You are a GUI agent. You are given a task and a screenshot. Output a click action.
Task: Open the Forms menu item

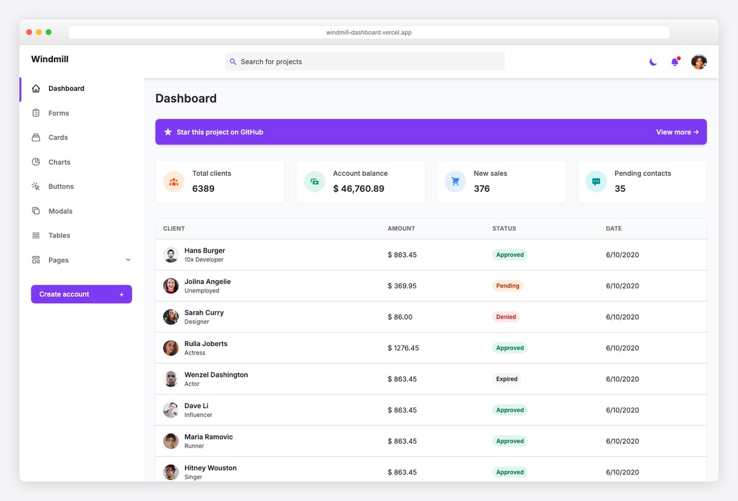[58, 113]
